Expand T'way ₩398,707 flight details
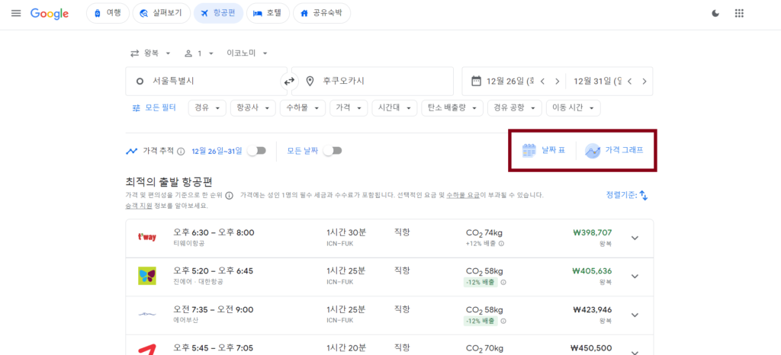 pyautogui.click(x=635, y=238)
